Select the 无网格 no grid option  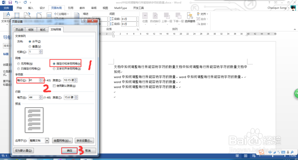[18, 64]
